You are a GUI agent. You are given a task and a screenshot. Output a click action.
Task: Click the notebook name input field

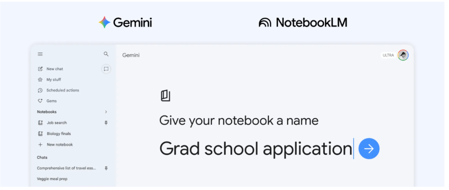click(255, 148)
